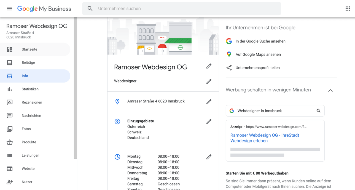Edit the Webdesigner category
The height and width of the screenshot is (190, 355).
[209, 81]
